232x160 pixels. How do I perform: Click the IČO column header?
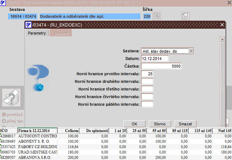[x=9, y=130]
